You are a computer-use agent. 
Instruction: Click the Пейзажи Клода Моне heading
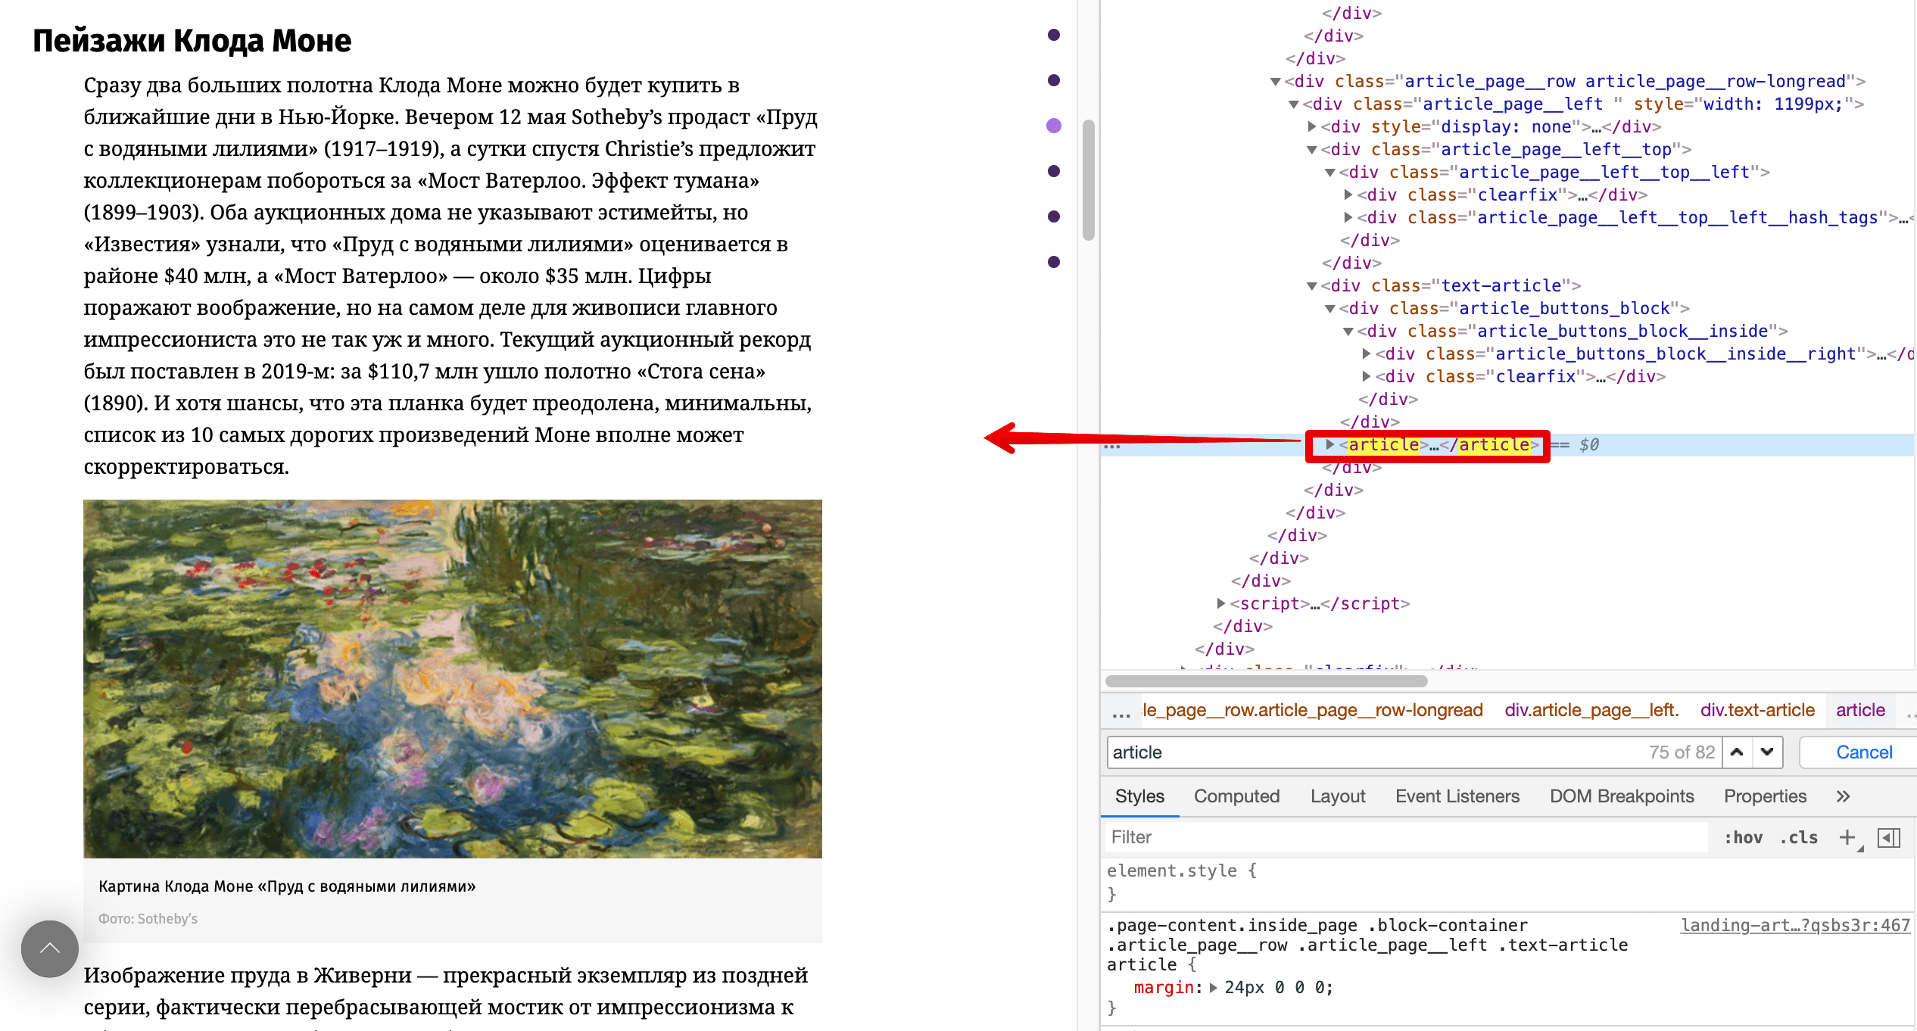tap(192, 41)
